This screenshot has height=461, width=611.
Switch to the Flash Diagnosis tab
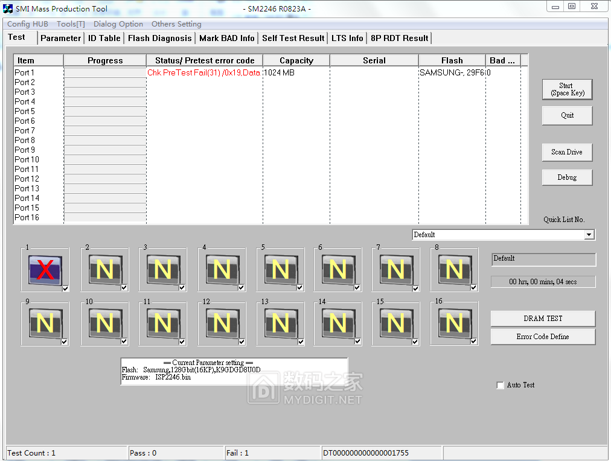pos(159,38)
